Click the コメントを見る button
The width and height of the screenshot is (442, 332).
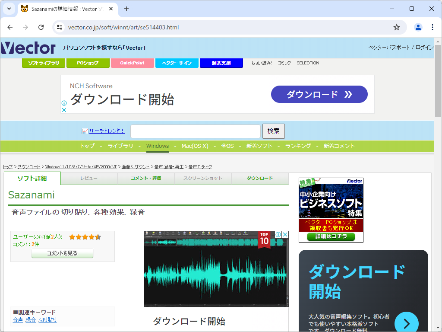pos(63,253)
